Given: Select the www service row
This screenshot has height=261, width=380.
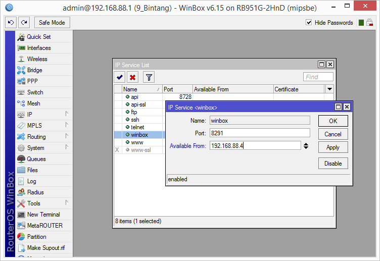Looking at the screenshot, I should 139,142.
